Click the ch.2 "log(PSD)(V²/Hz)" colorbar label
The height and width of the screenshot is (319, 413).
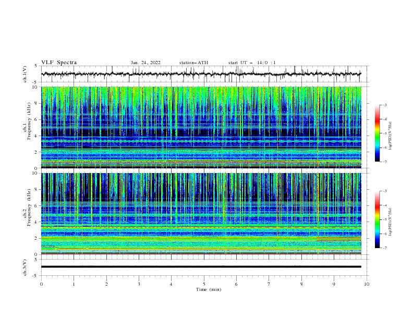(391, 222)
